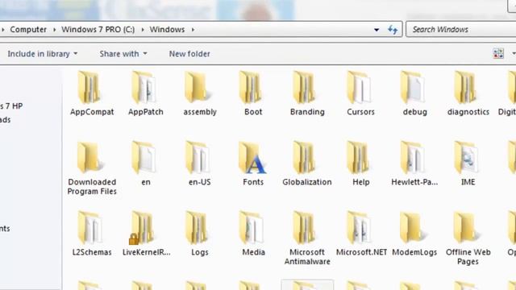Image resolution: width=516 pixels, height=290 pixels.
Task: Select the Microsoft.NET folder icon
Action: (359, 228)
